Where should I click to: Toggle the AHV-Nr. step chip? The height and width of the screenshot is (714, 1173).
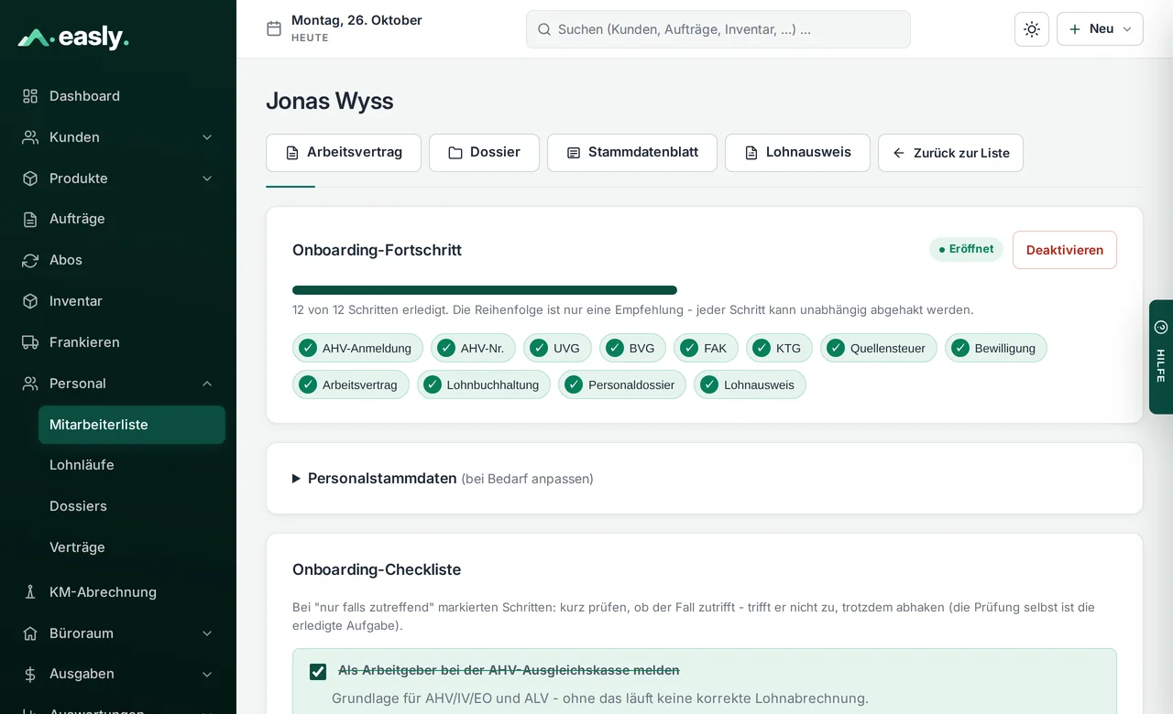click(x=473, y=348)
